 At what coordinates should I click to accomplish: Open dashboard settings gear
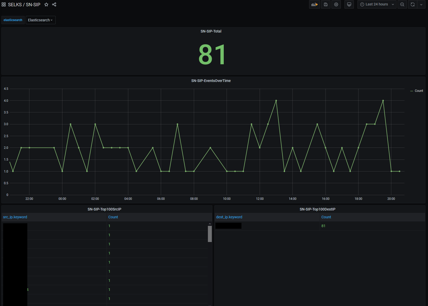(336, 4)
